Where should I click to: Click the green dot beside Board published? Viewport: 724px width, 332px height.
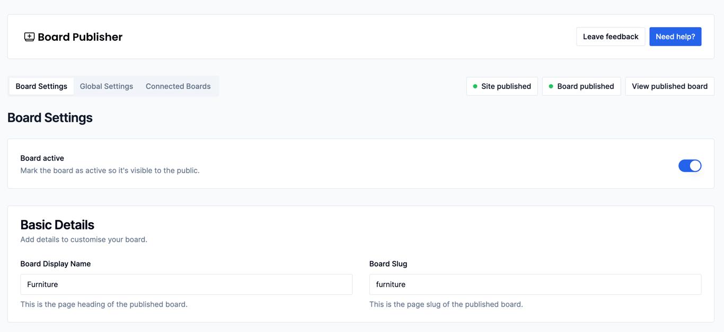tap(551, 86)
